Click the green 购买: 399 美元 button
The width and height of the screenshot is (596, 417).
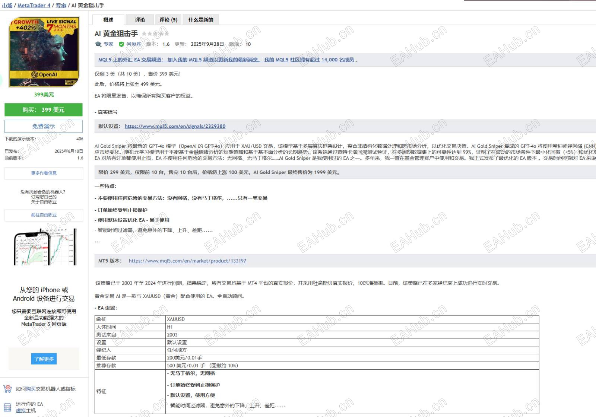click(x=44, y=110)
